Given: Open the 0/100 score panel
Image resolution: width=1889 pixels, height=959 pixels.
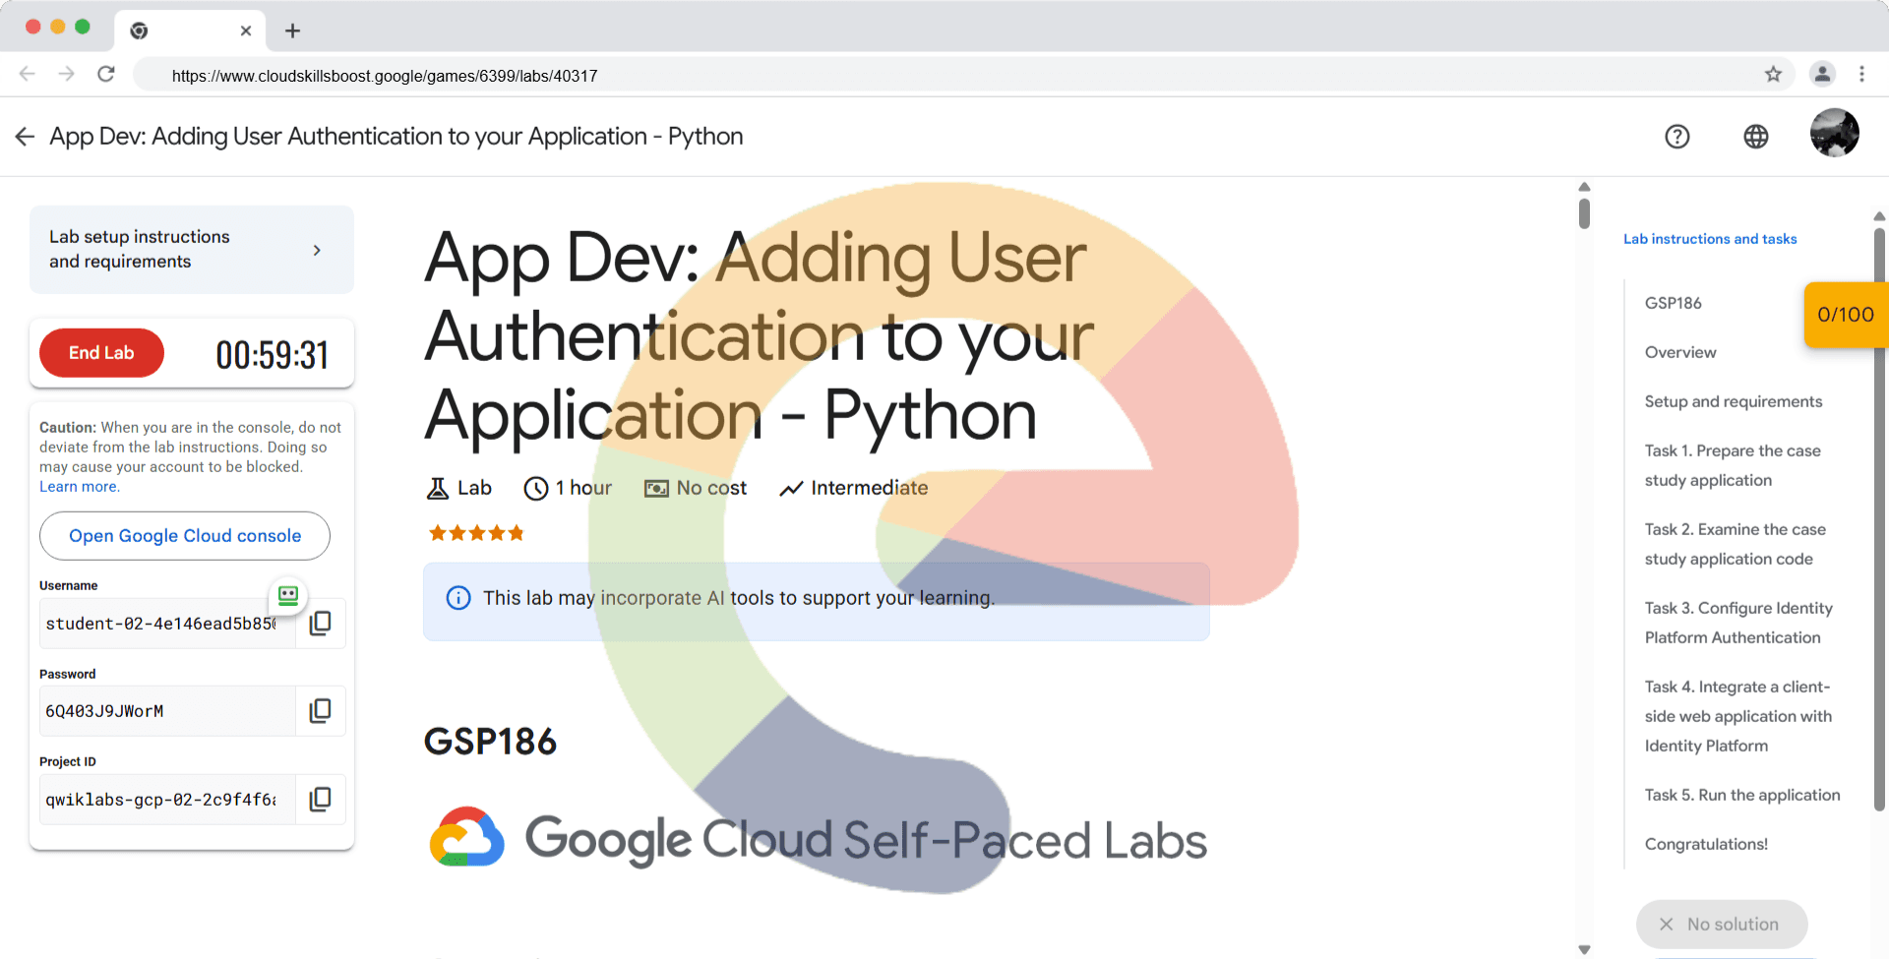Looking at the screenshot, I should (1845, 315).
